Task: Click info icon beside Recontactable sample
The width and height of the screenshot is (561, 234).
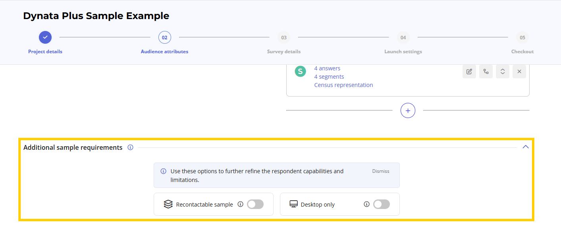Action: click(x=240, y=204)
